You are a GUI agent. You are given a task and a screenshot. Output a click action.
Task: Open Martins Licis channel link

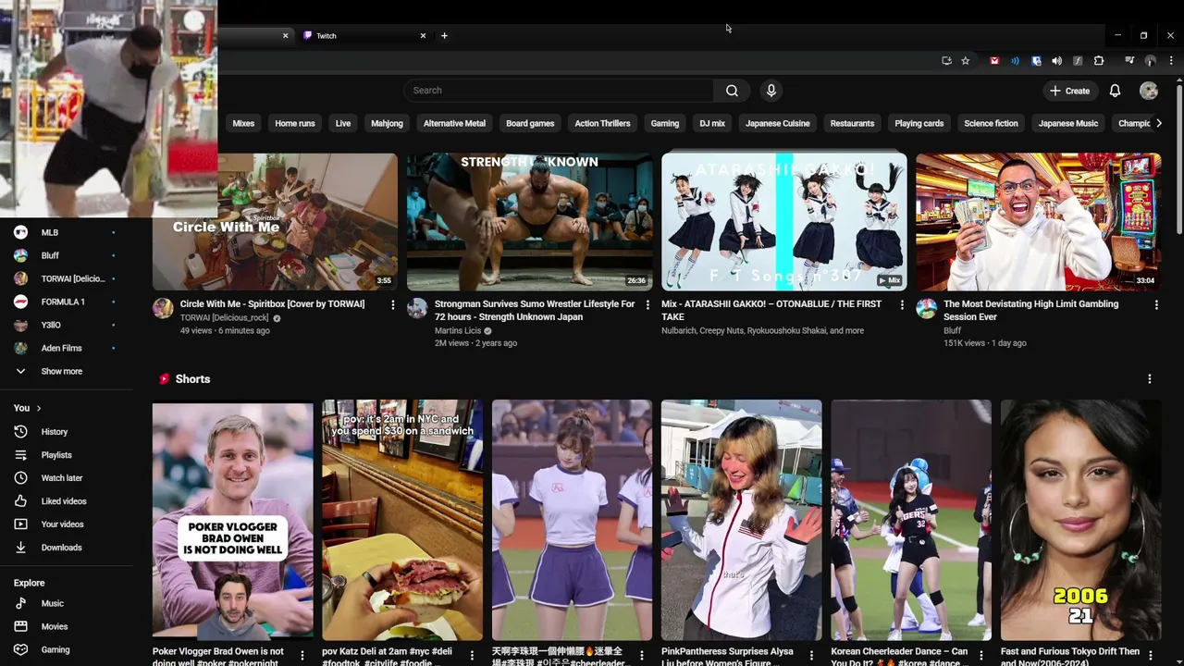[458, 330]
